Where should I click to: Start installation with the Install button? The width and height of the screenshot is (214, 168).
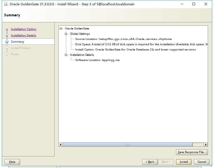tap(184, 162)
